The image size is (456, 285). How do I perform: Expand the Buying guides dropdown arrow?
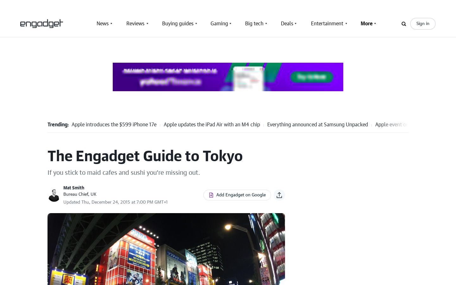(x=196, y=23)
